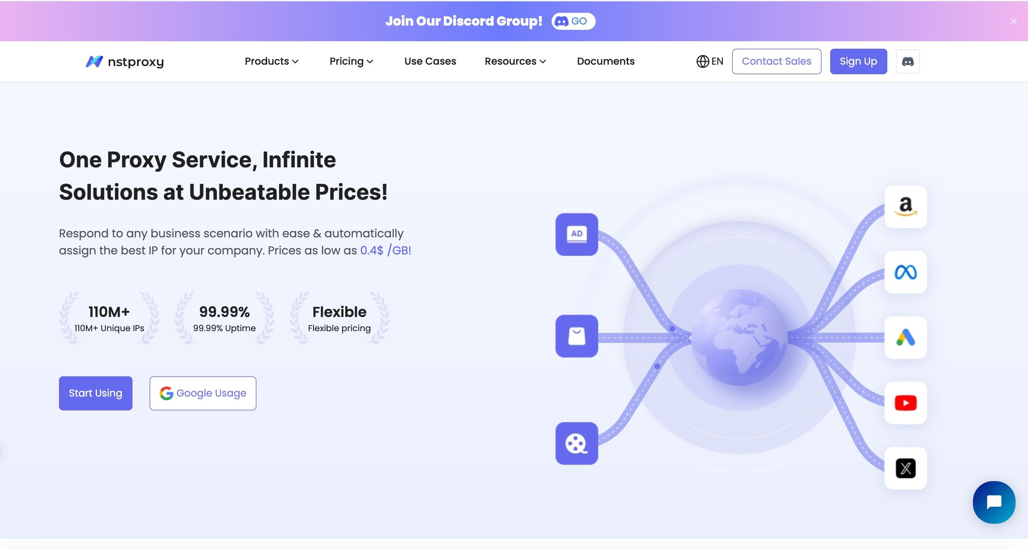Expand the Pricing dropdown menu

[351, 61]
